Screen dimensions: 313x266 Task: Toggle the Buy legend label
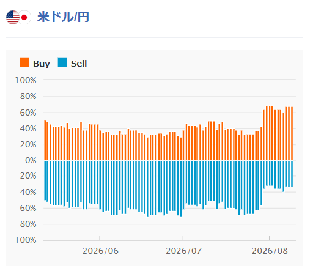click(42, 64)
